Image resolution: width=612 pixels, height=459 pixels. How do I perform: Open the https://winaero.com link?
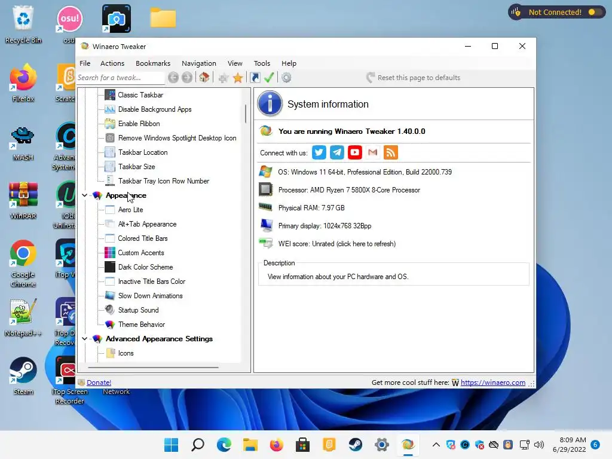point(493,382)
